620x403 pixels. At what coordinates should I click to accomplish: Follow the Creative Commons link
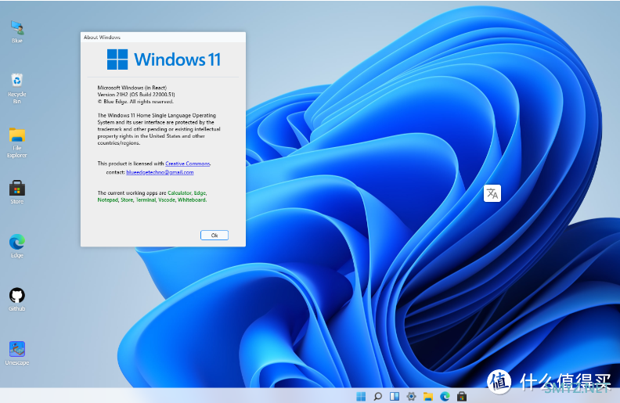(187, 164)
